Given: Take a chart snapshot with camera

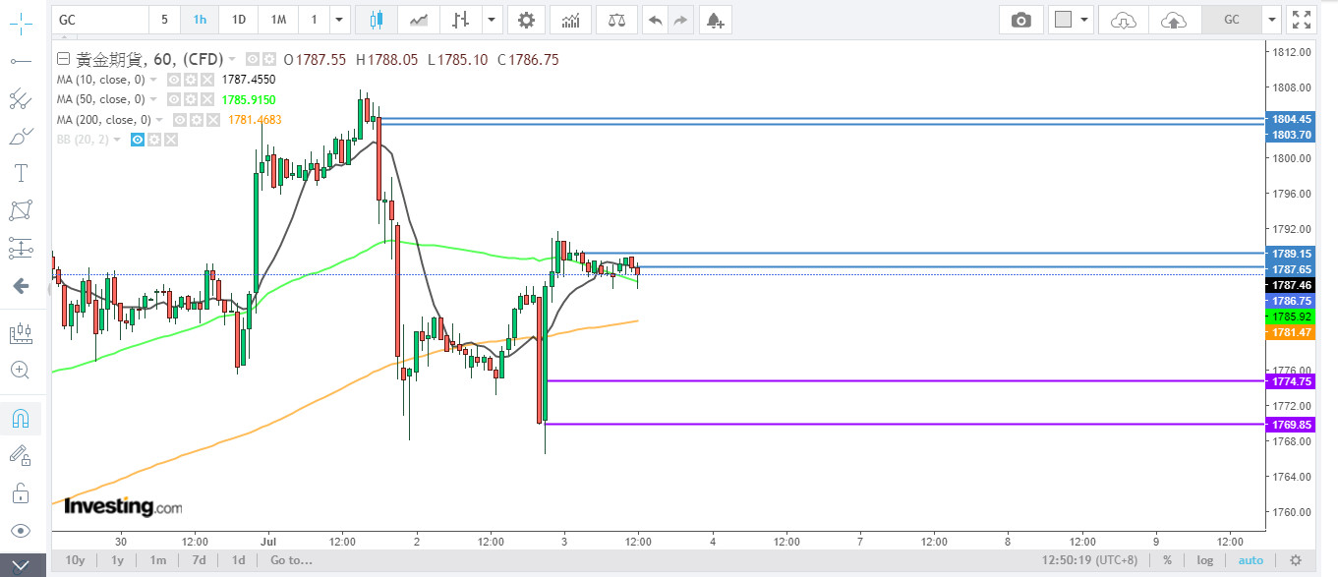Looking at the screenshot, I should [x=1021, y=20].
